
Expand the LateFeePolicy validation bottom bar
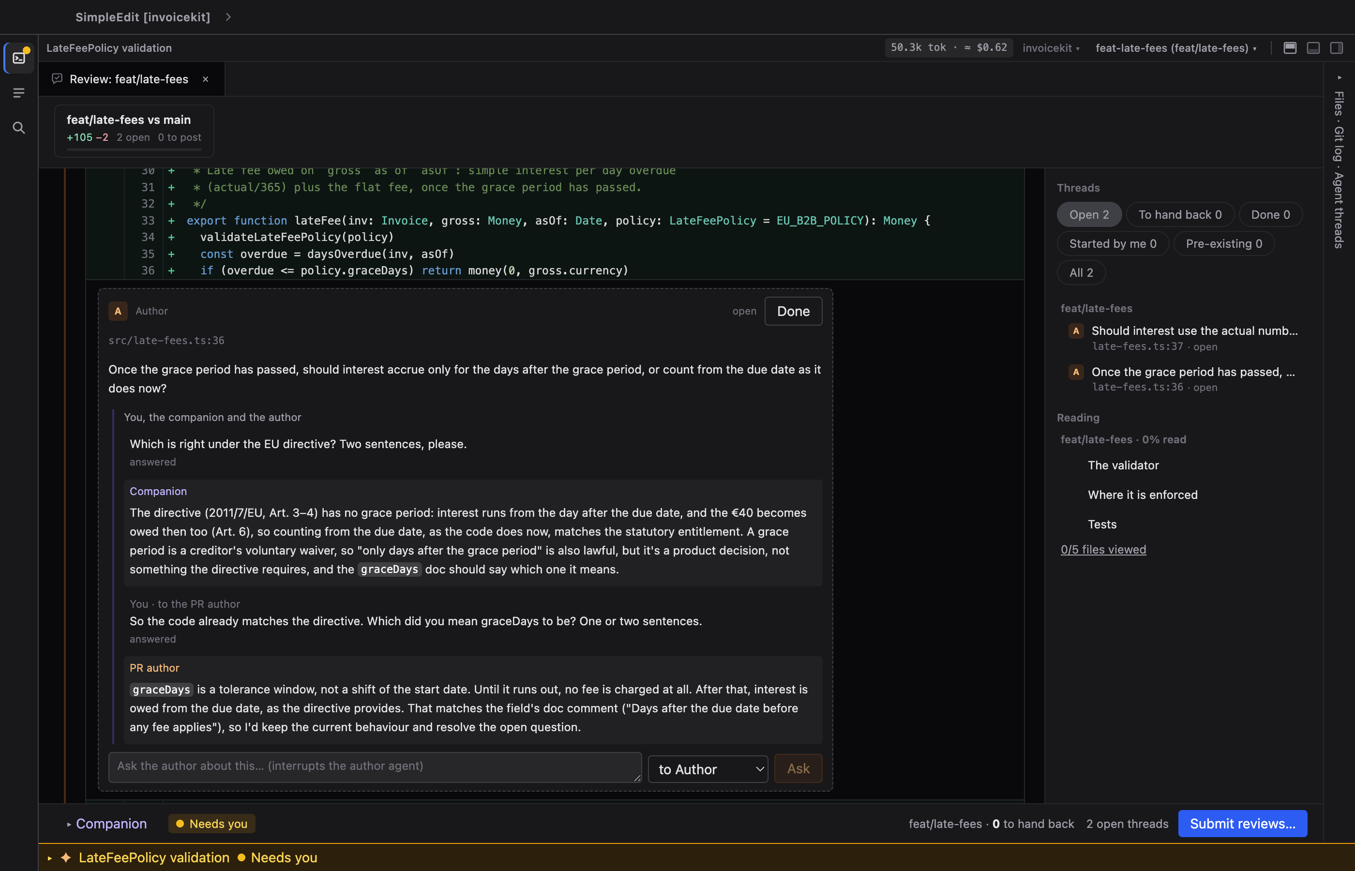pyautogui.click(x=50, y=858)
